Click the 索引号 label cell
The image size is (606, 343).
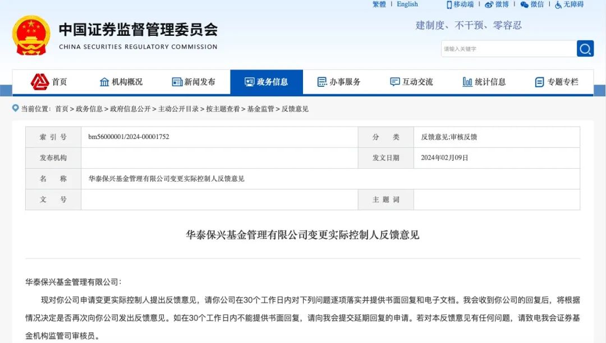[53, 137]
